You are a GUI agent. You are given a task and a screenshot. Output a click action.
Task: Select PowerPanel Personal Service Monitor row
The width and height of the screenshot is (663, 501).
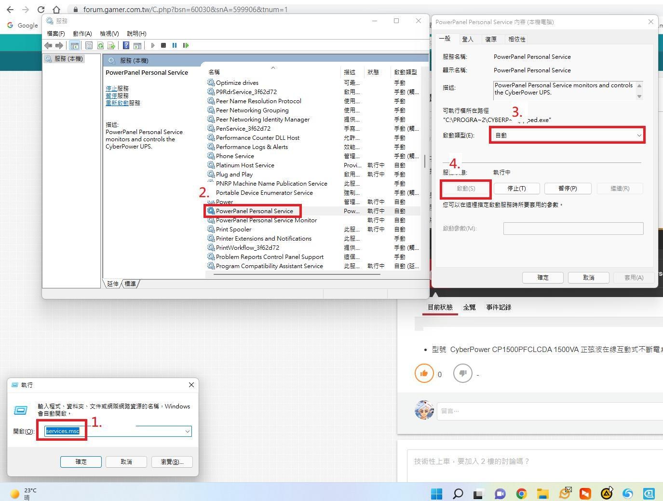coord(266,220)
